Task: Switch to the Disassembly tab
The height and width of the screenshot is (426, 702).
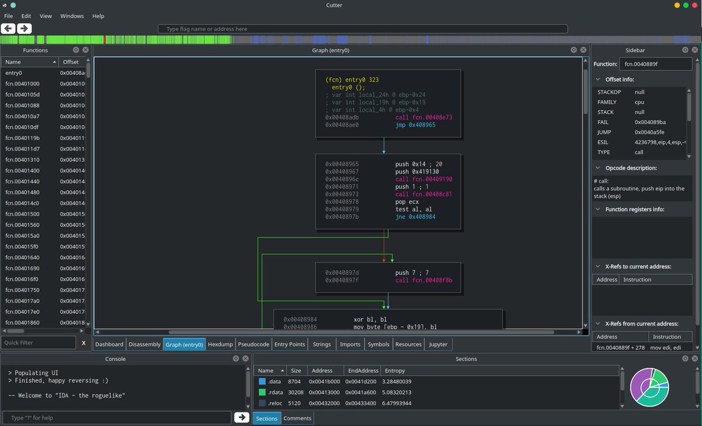Action: [x=144, y=344]
